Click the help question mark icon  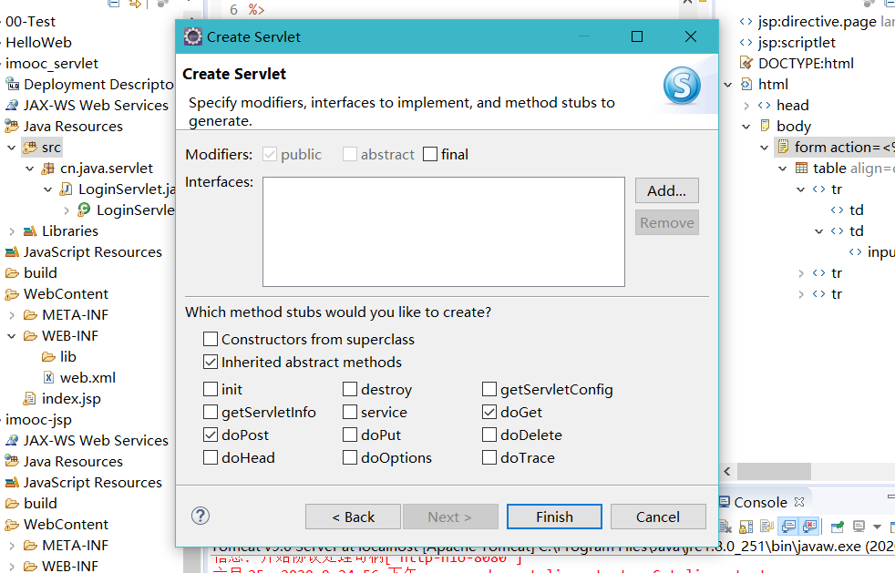click(x=201, y=516)
